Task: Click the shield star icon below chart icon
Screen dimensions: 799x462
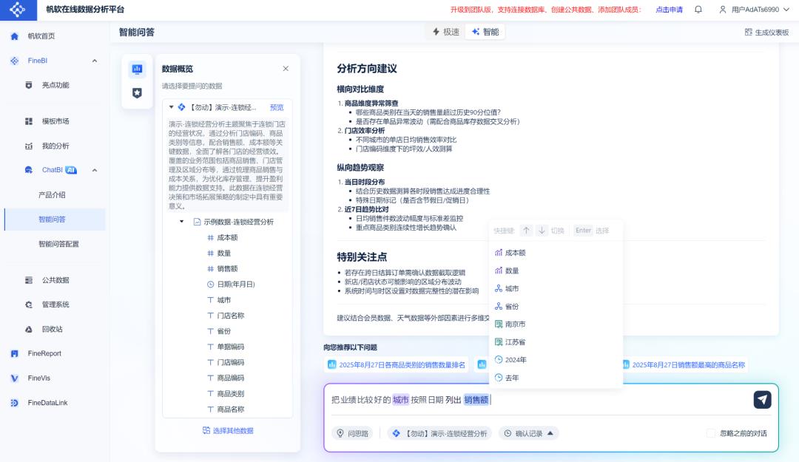Action: tap(137, 93)
